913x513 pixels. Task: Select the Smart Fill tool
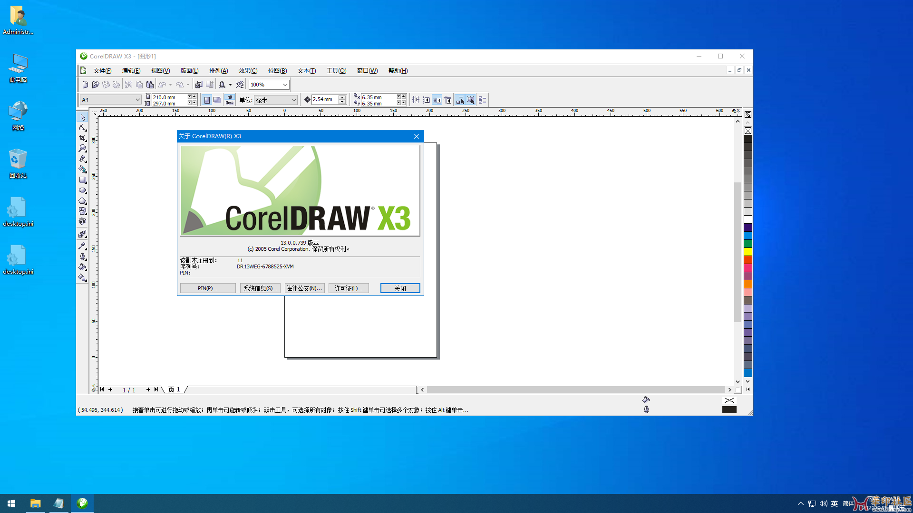coord(82,170)
